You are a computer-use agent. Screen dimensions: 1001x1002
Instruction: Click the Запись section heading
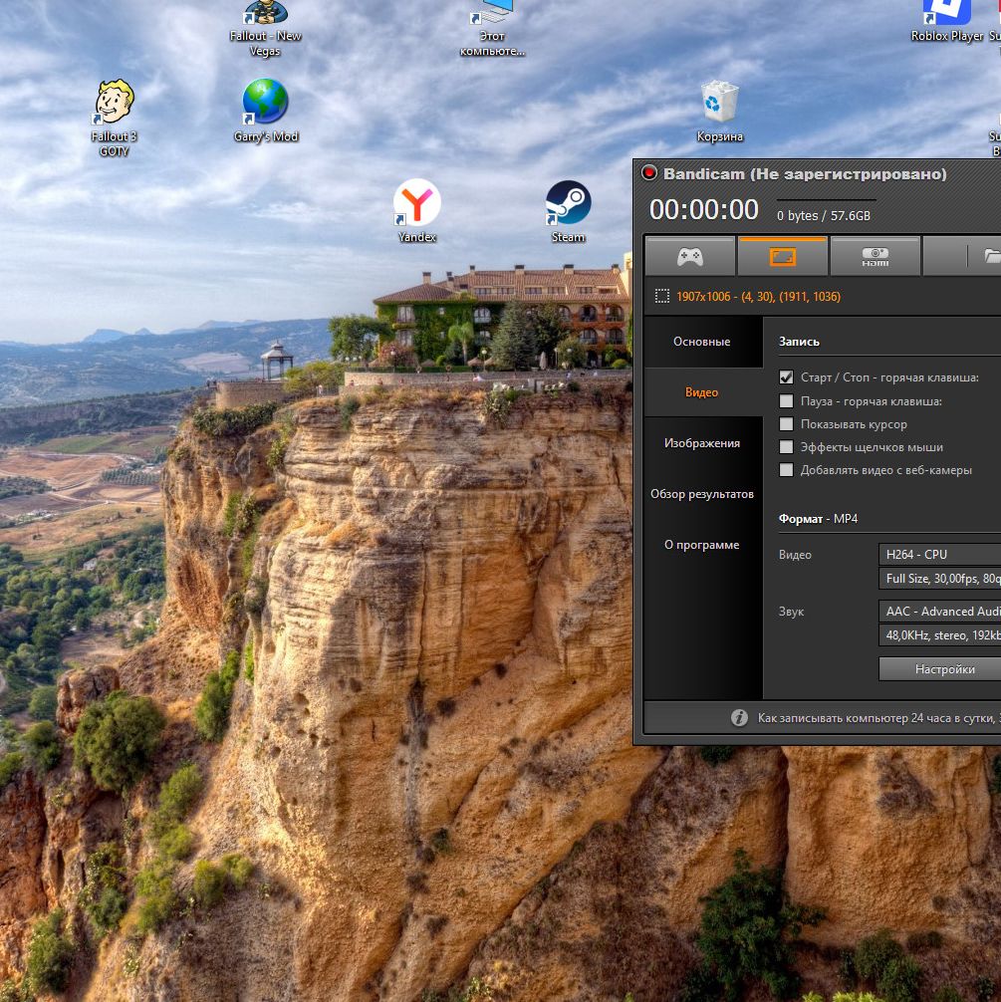tap(799, 342)
